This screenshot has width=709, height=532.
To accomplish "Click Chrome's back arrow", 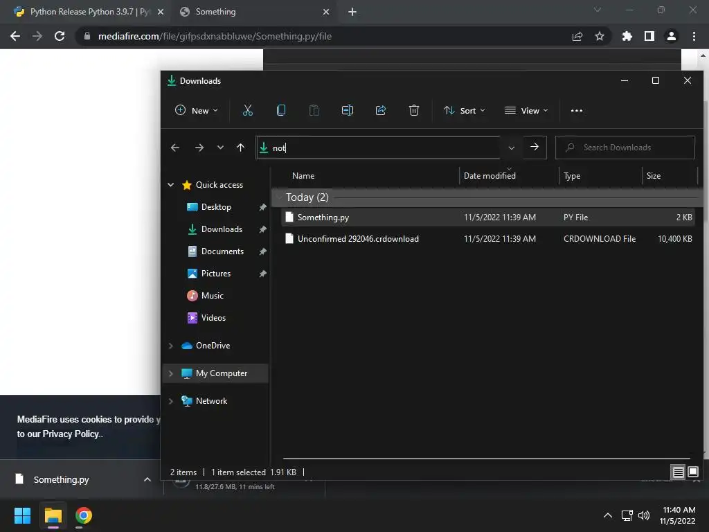I will [15, 36].
